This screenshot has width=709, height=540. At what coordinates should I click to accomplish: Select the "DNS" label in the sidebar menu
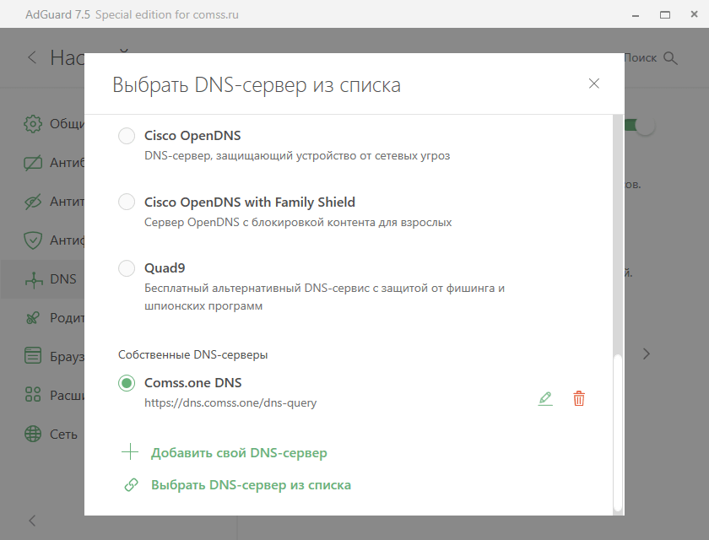pyautogui.click(x=62, y=279)
